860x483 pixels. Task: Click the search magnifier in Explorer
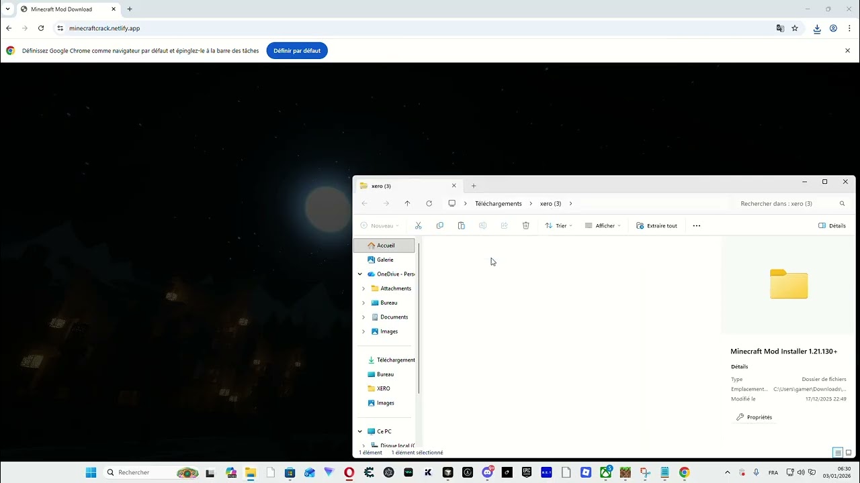click(x=842, y=203)
